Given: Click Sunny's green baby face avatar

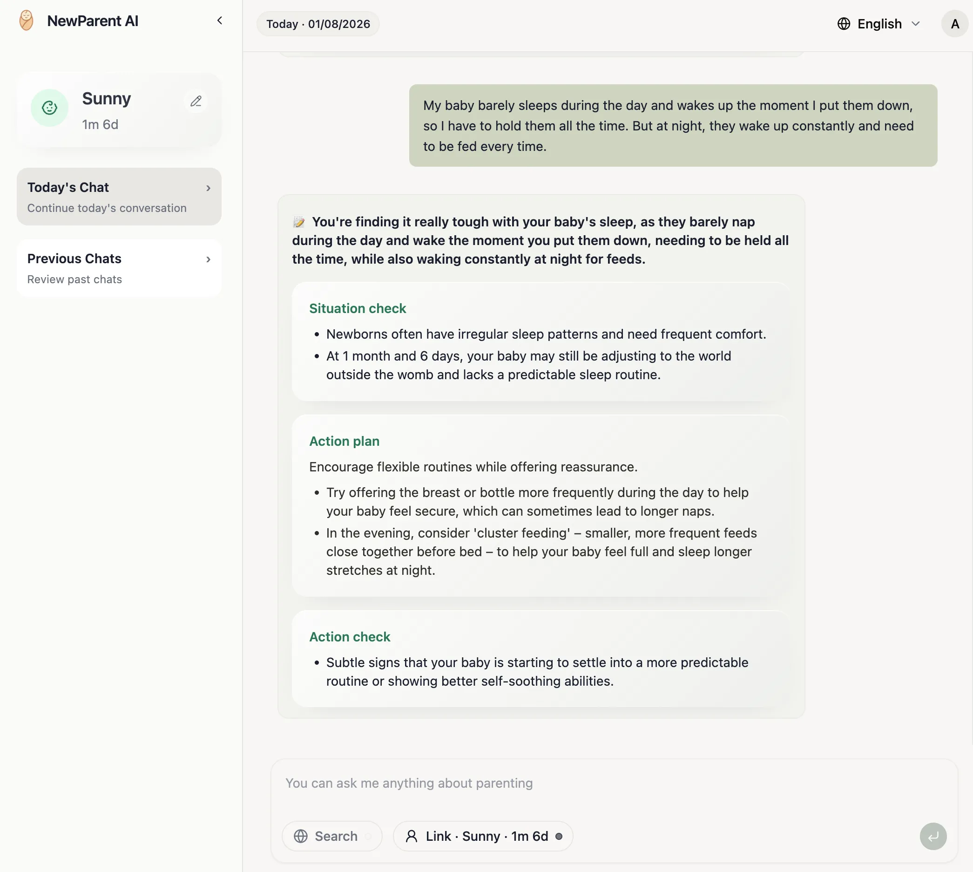Looking at the screenshot, I should 49,108.
